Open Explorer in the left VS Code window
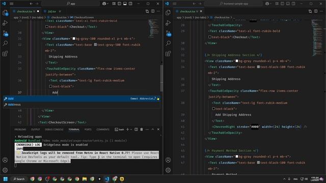Image resolution: width=326 pixels, height=183 pixels. (5, 13)
